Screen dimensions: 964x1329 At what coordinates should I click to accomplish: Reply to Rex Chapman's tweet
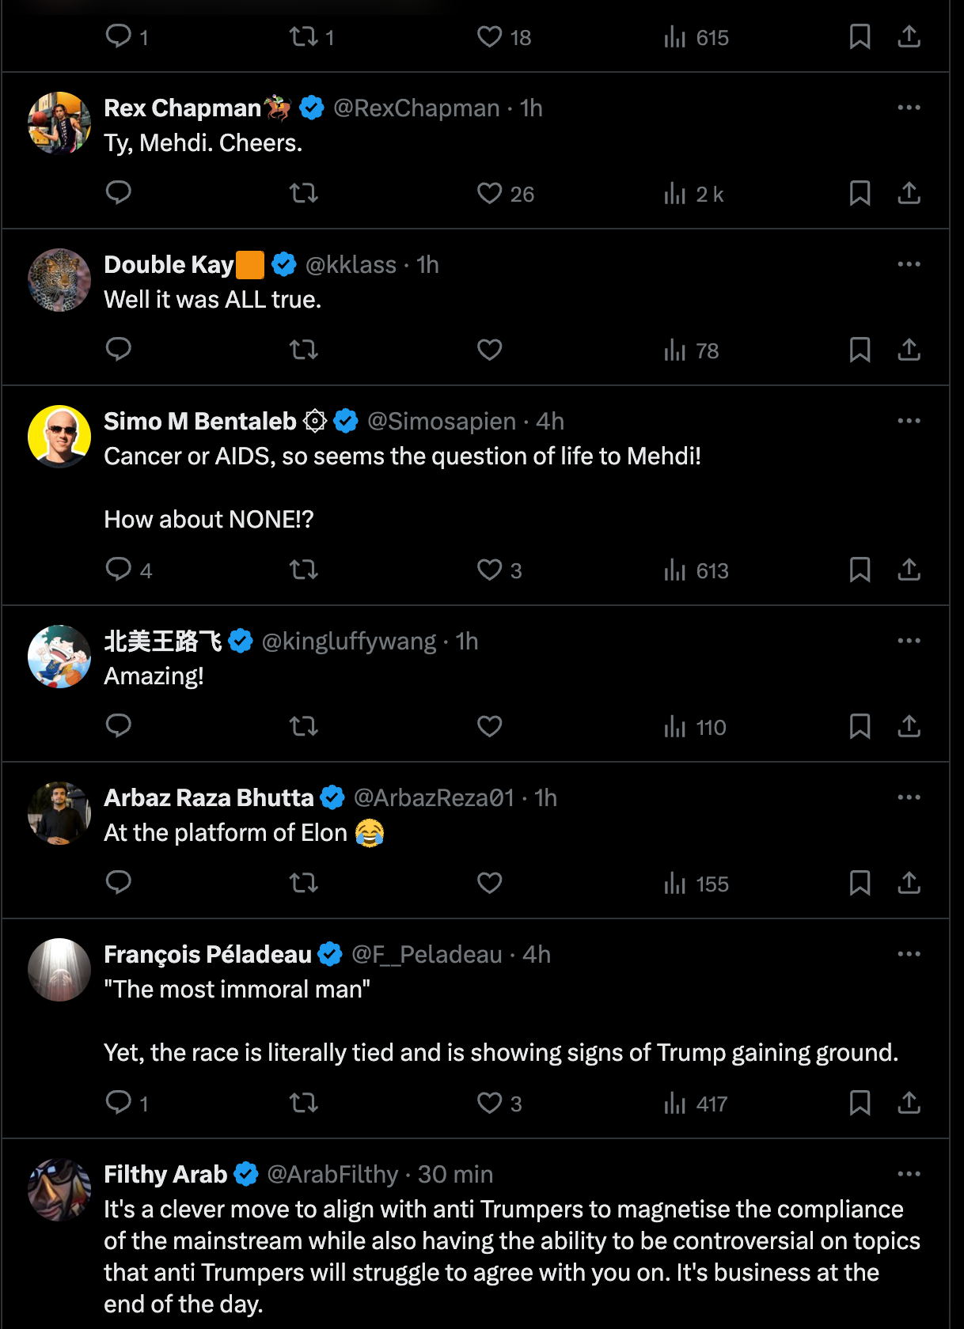point(119,193)
